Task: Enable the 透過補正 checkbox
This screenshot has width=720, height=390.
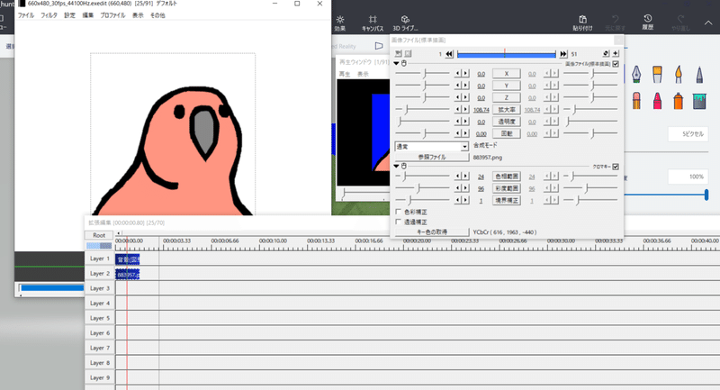Action: pyautogui.click(x=398, y=222)
